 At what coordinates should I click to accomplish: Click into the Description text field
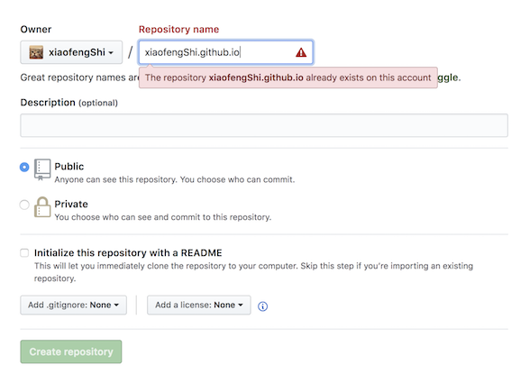point(264,125)
